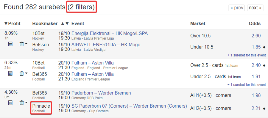Expand hide-options arrow beside 8.09% trash icon
Image resolution: width=268 pixels, height=118 pixels.
(x=26, y=44)
